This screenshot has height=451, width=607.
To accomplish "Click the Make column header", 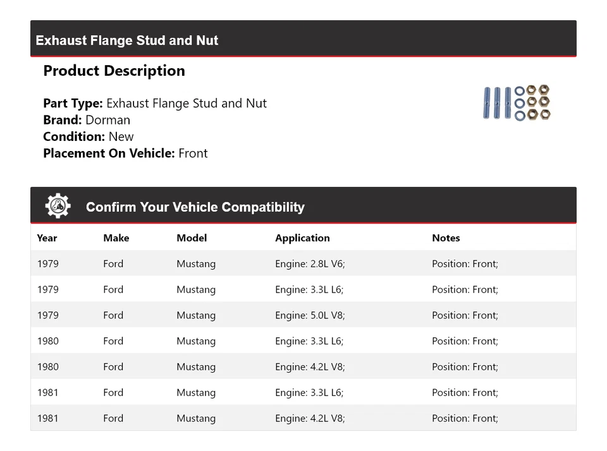I will coord(116,238).
